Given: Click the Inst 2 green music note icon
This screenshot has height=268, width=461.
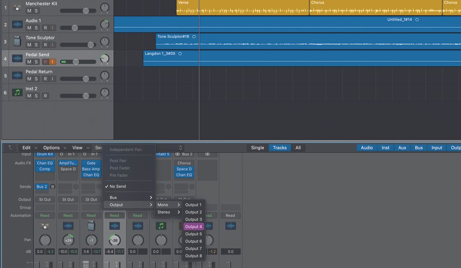Looking at the screenshot, I should point(17,92).
